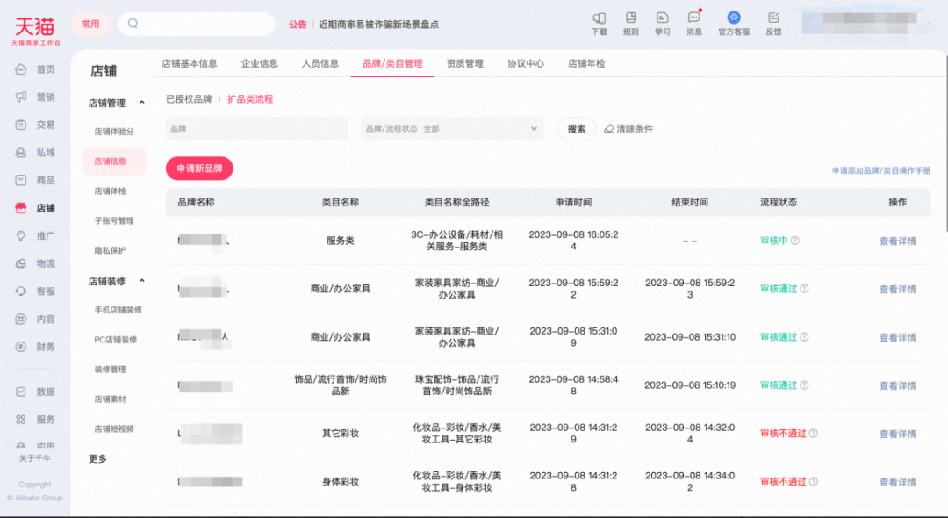The image size is (948, 518).
Task: Switch to the 资质管理 tab
Action: [463, 62]
